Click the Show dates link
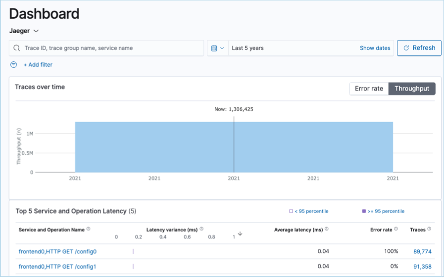The image size is (444, 277). tap(375, 48)
